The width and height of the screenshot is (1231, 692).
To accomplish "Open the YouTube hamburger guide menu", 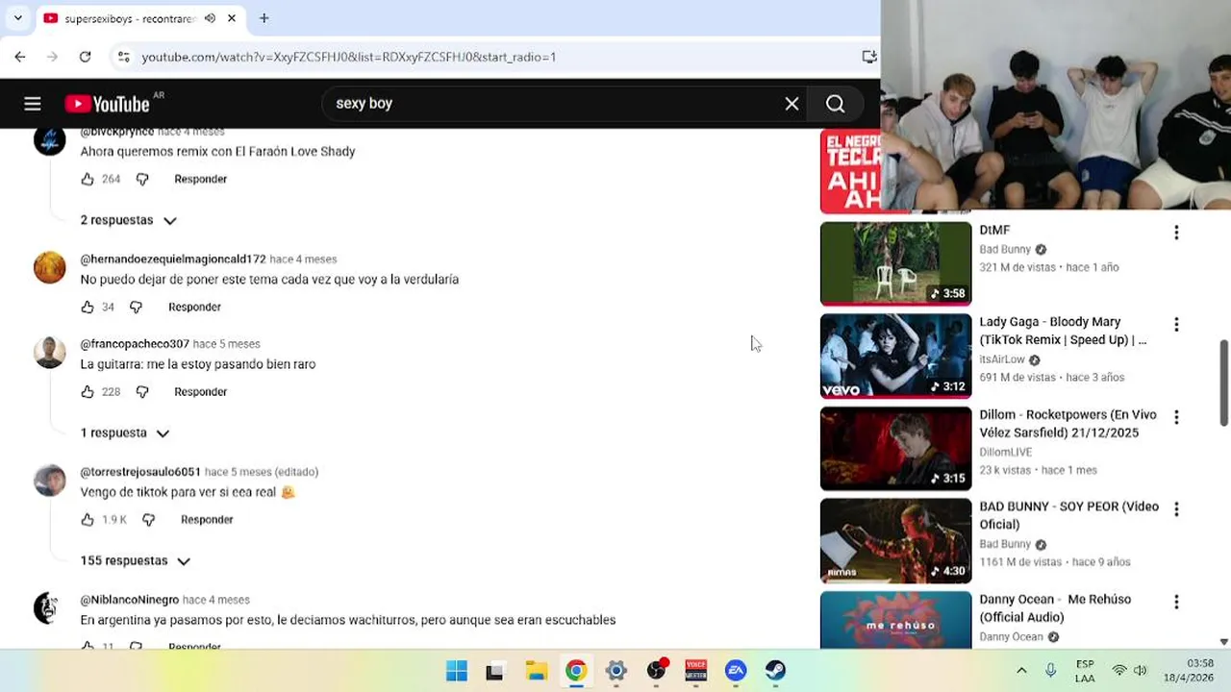I will click(x=33, y=104).
